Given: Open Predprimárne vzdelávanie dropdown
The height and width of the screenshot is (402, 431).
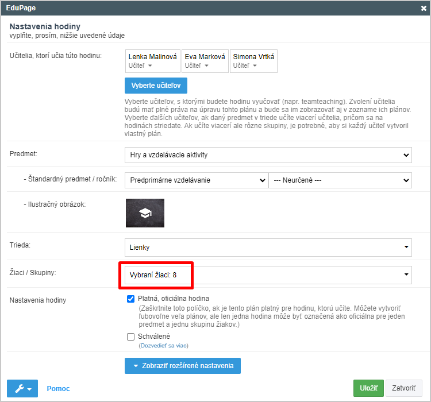Looking at the screenshot, I should tap(197, 180).
